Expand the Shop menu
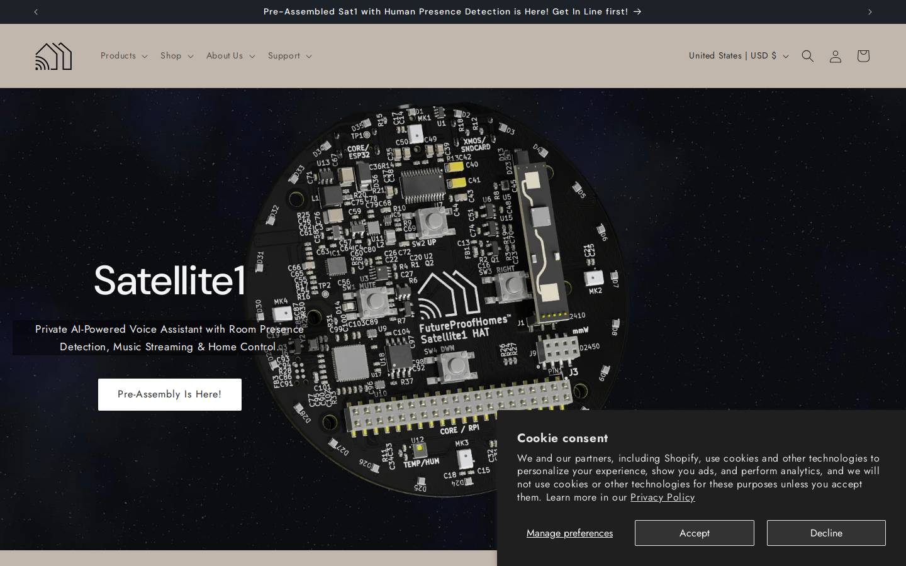 click(x=177, y=56)
